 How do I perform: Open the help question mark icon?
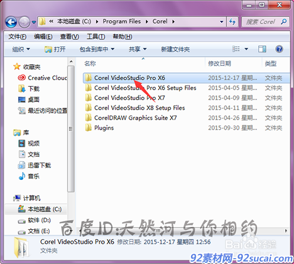coord(279,49)
